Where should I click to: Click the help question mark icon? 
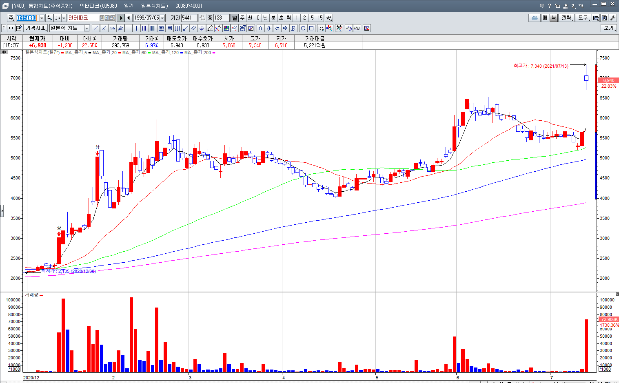549,6
